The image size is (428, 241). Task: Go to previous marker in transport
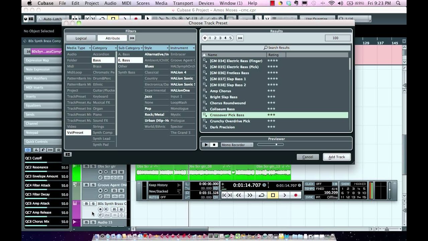pos(224,195)
